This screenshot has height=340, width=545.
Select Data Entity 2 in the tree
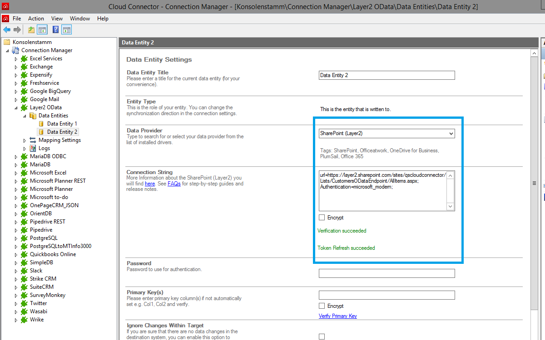[x=62, y=132]
